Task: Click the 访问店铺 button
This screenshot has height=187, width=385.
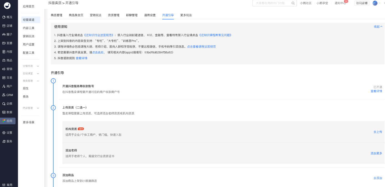Action: (x=362, y=3)
